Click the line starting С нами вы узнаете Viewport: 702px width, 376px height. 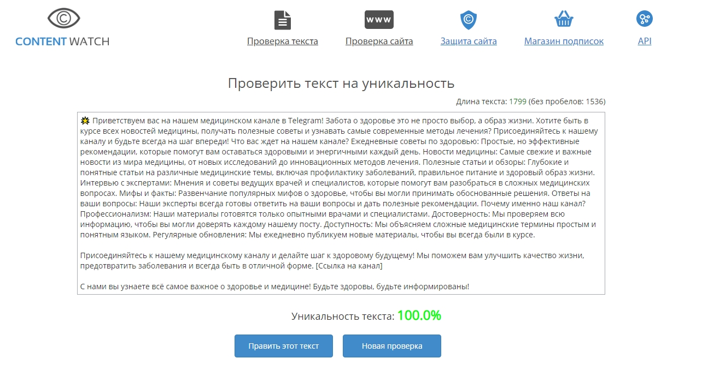[x=274, y=287]
